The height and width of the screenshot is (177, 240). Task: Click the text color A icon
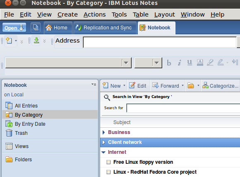(x=200, y=62)
